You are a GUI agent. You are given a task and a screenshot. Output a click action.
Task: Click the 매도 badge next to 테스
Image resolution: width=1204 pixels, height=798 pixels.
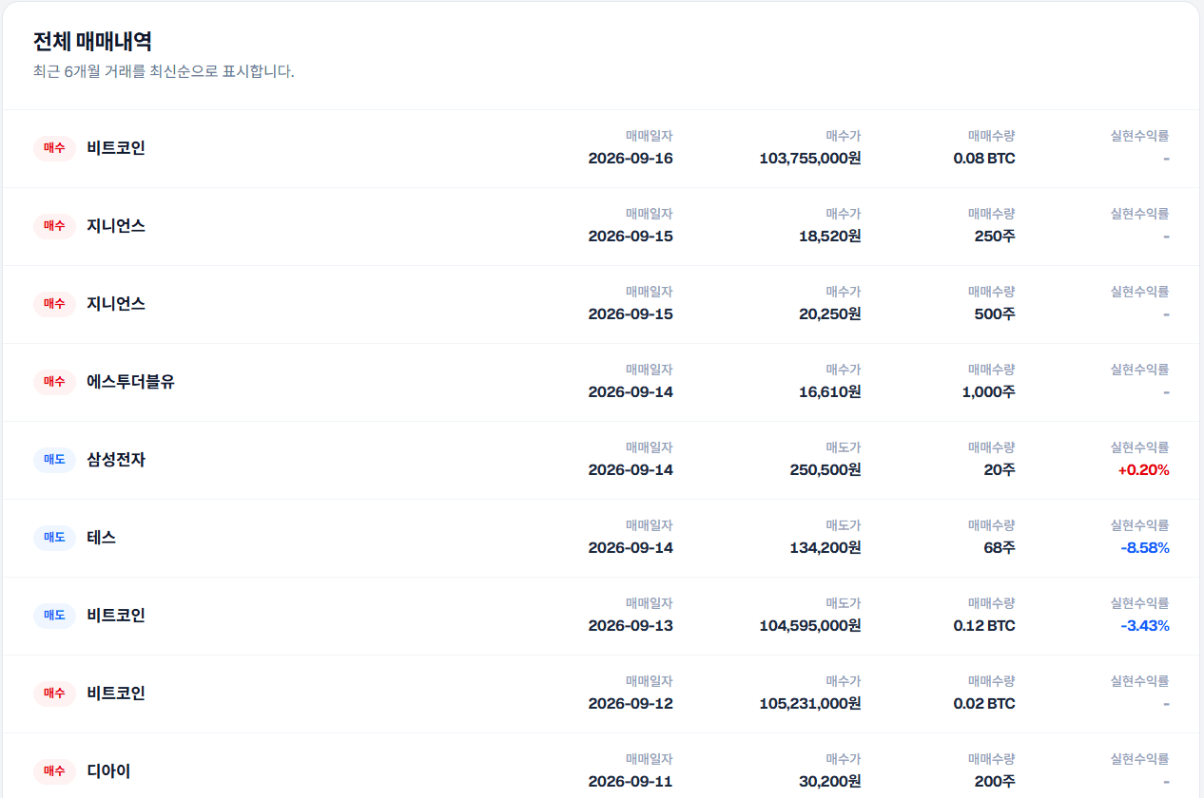coord(54,538)
